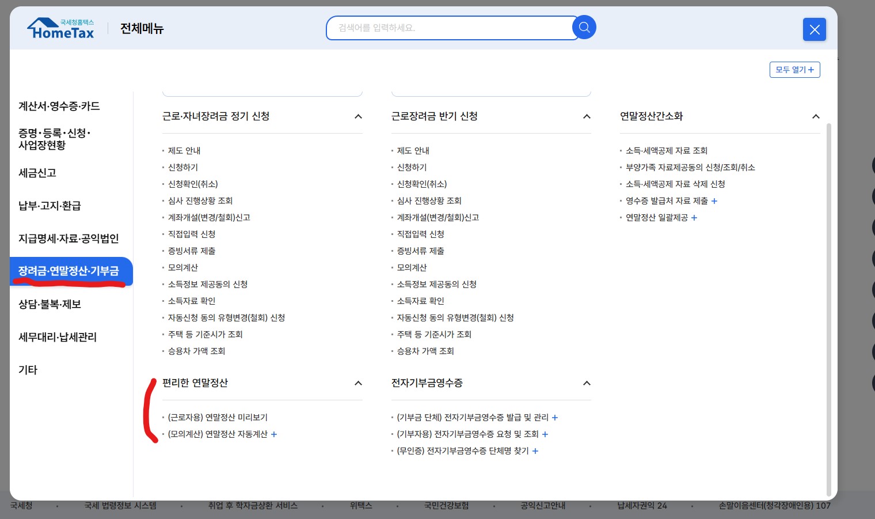Open 소득·세액공제 자료 삭제 신청 link
Viewport: 875px width, 519px height.
tap(675, 184)
